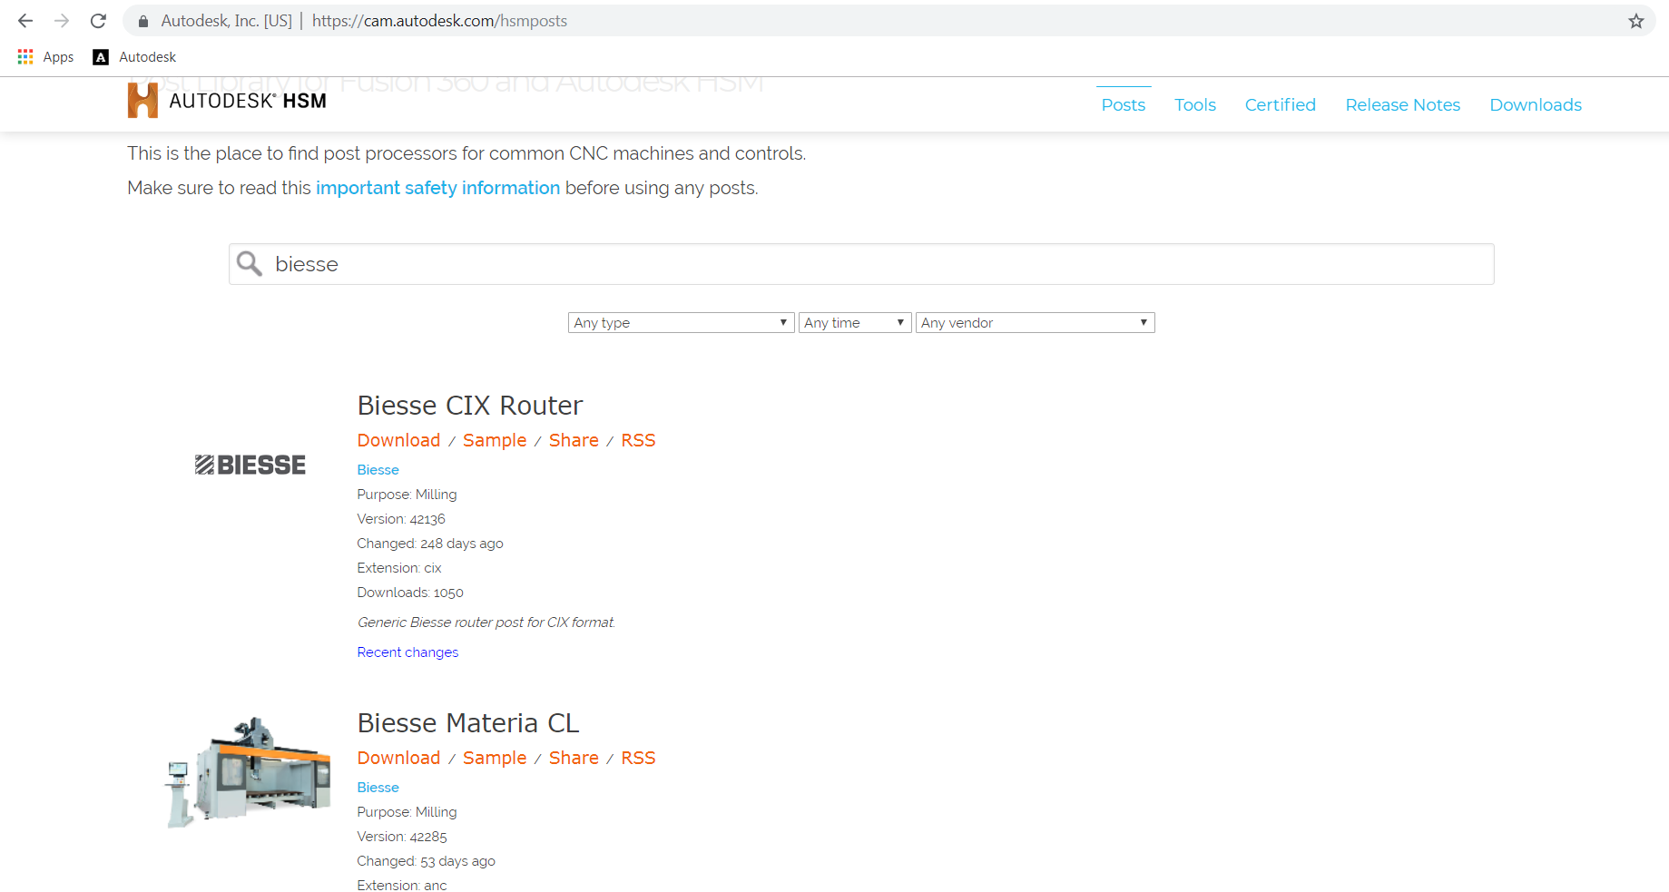Image resolution: width=1669 pixels, height=892 pixels.
Task: Navigate back using the browser back arrow
Action: pyautogui.click(x=25, y=20)
